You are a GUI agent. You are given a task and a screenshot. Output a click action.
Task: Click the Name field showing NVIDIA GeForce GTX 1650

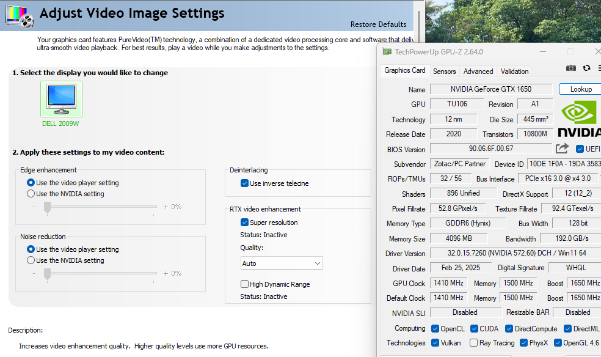pyautogui.click(x=491, y=89)
